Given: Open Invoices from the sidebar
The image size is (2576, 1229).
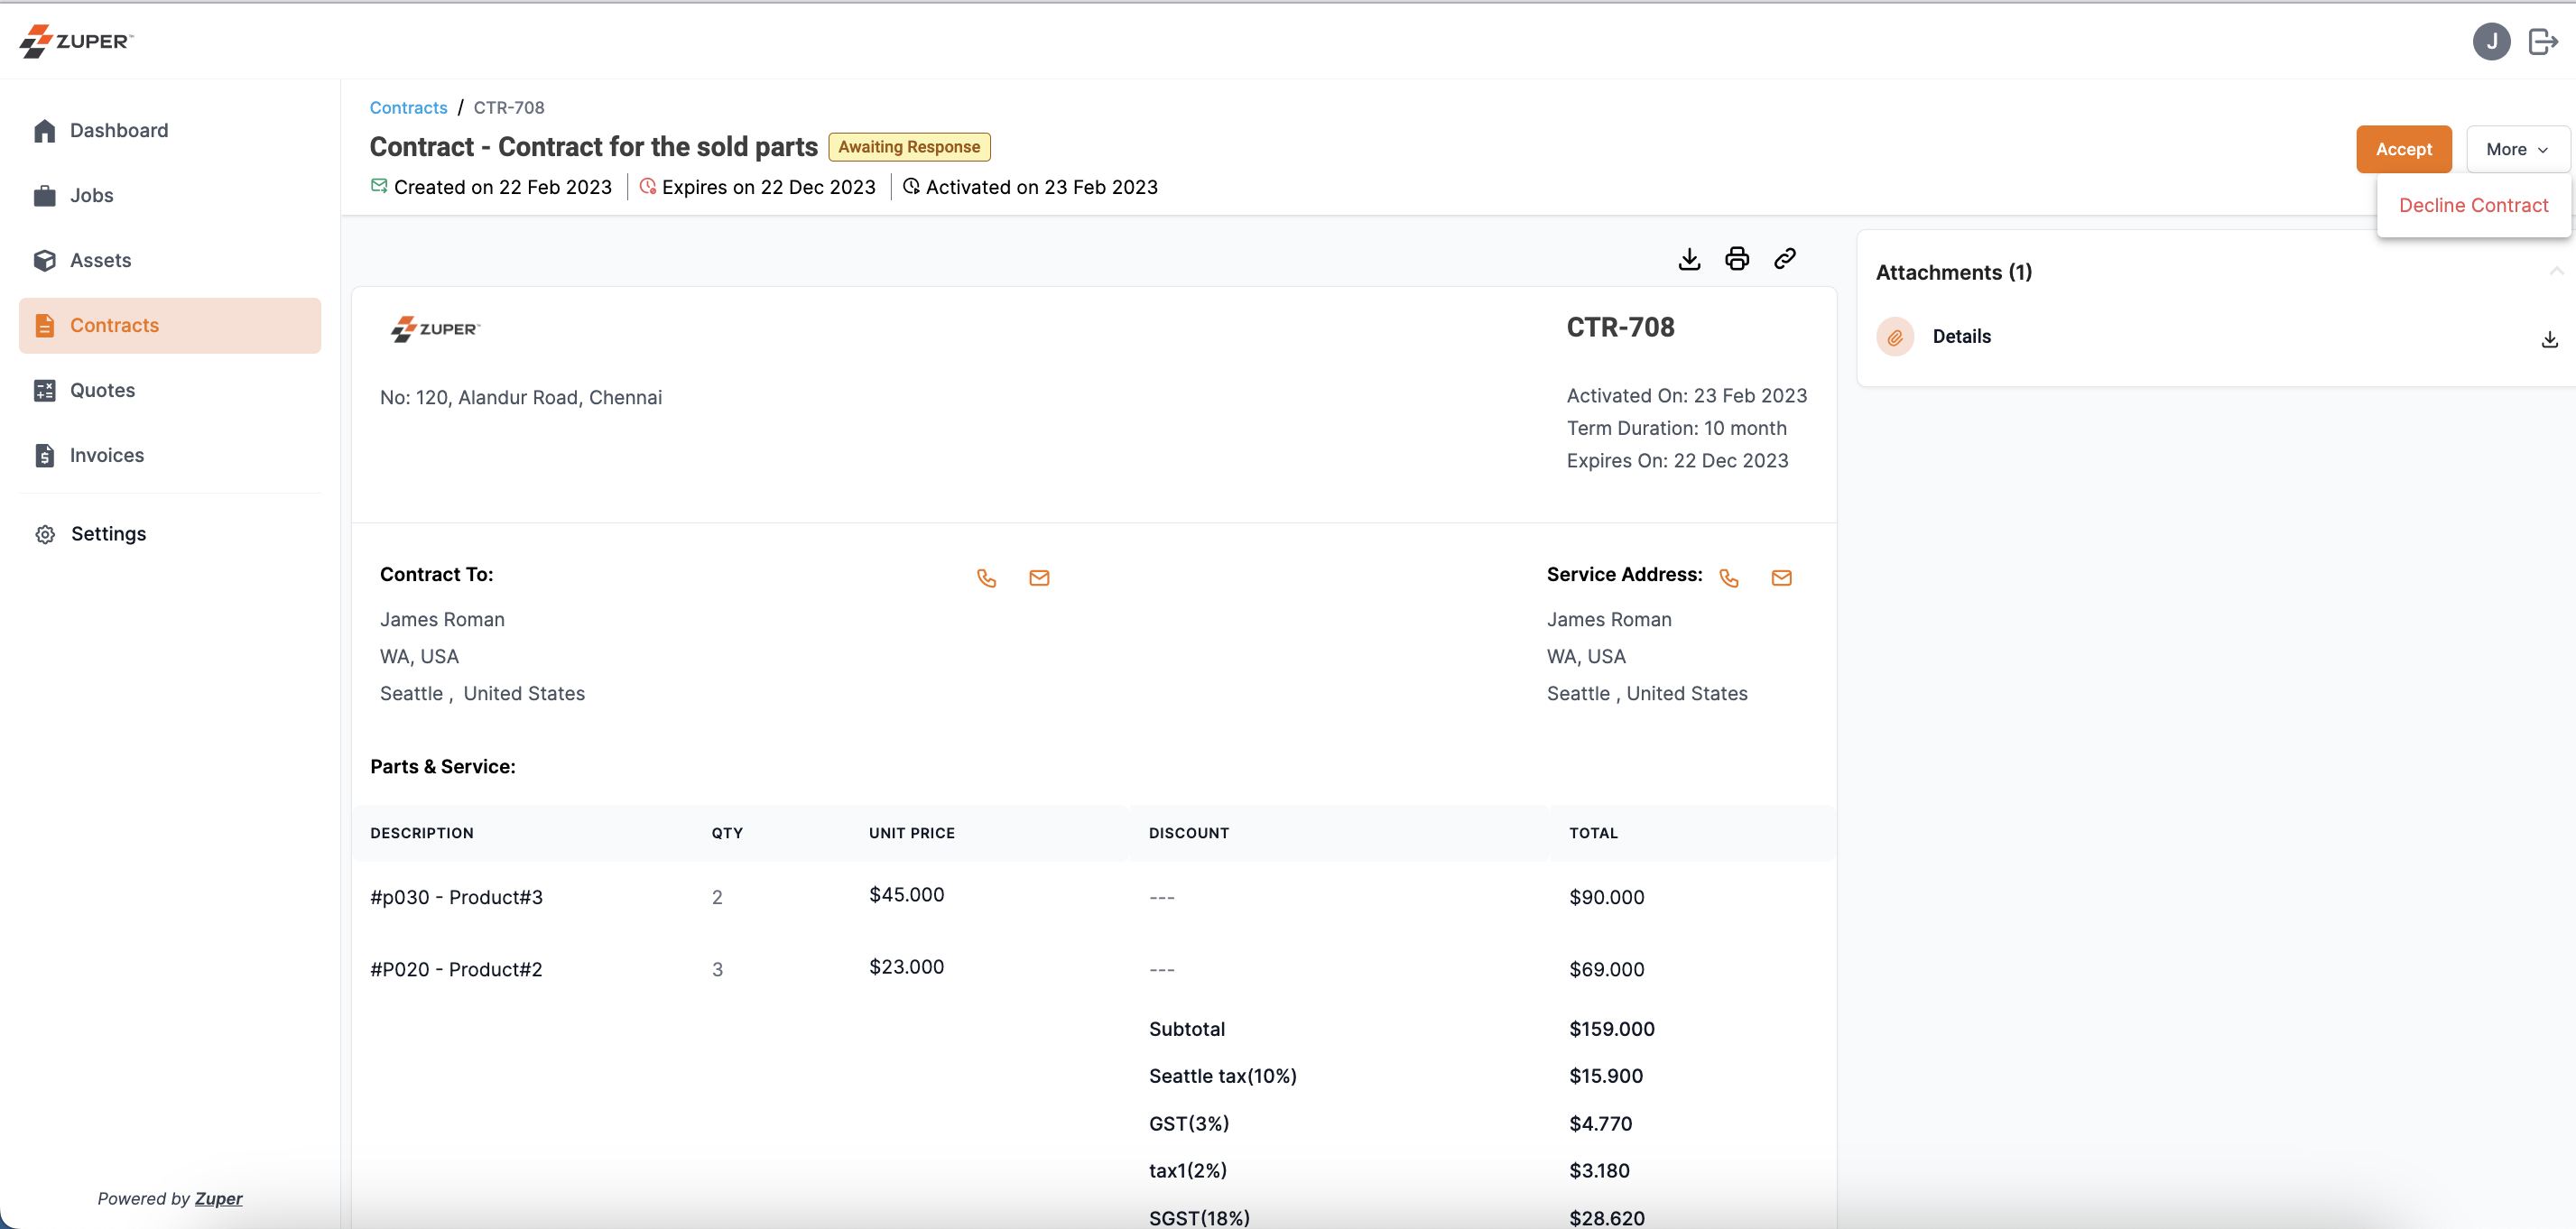Looking at the screenshot, I should [x=106, y=455].
